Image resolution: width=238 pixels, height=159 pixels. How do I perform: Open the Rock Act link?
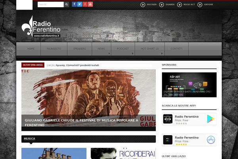click(x=189, y=4)
